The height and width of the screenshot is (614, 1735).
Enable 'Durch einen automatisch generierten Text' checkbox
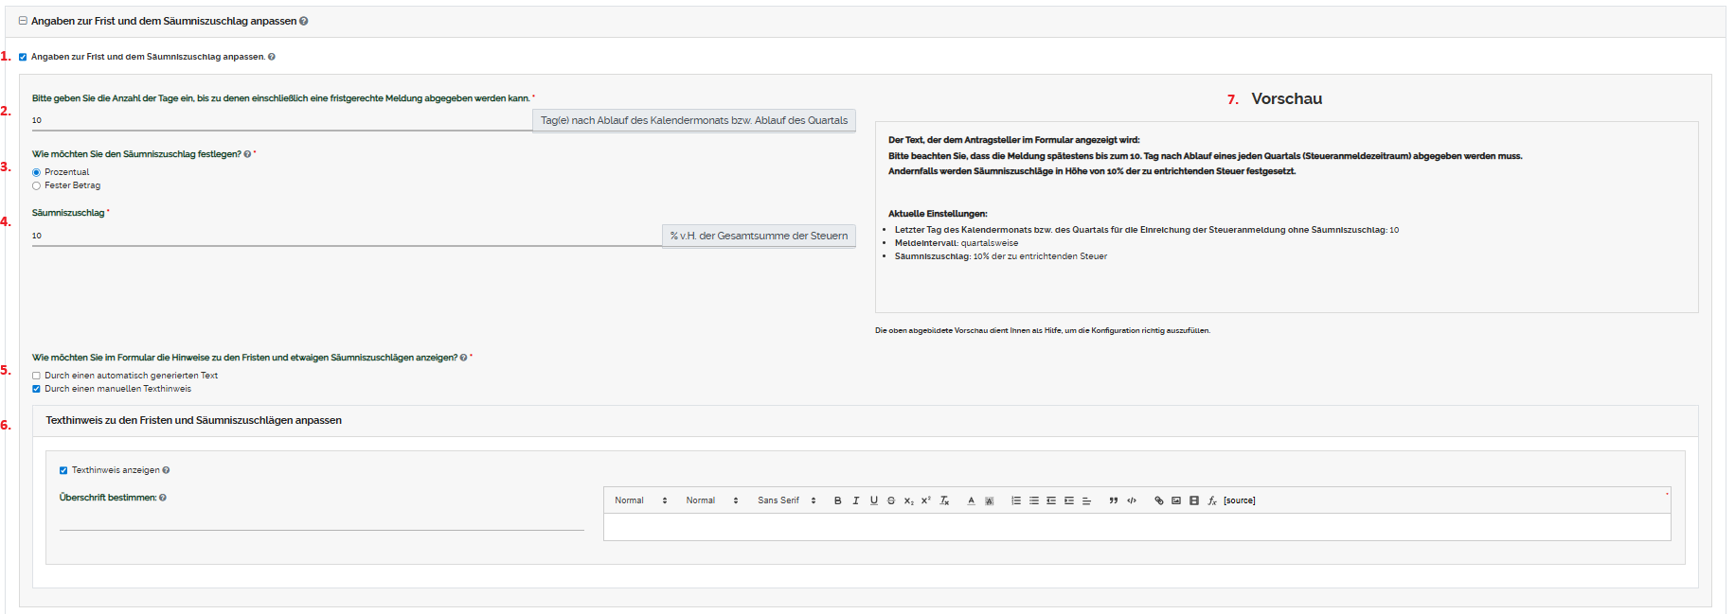[x=36, y=376]
